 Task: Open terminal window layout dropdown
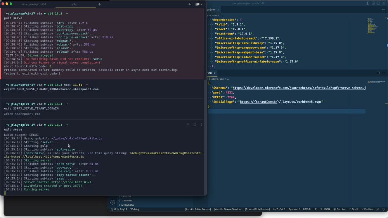pyautogui.click(x=199, y=4)
